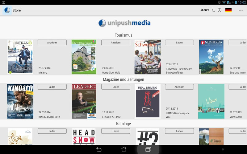Click the date 27.03.2014
The image size is (247, 154).
44,112
